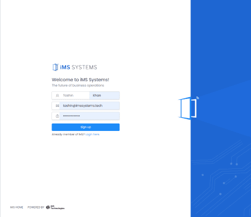This screenshot has width=251, height=217.
Task: Click the lock icon beside password field
Action: [57, 116]
